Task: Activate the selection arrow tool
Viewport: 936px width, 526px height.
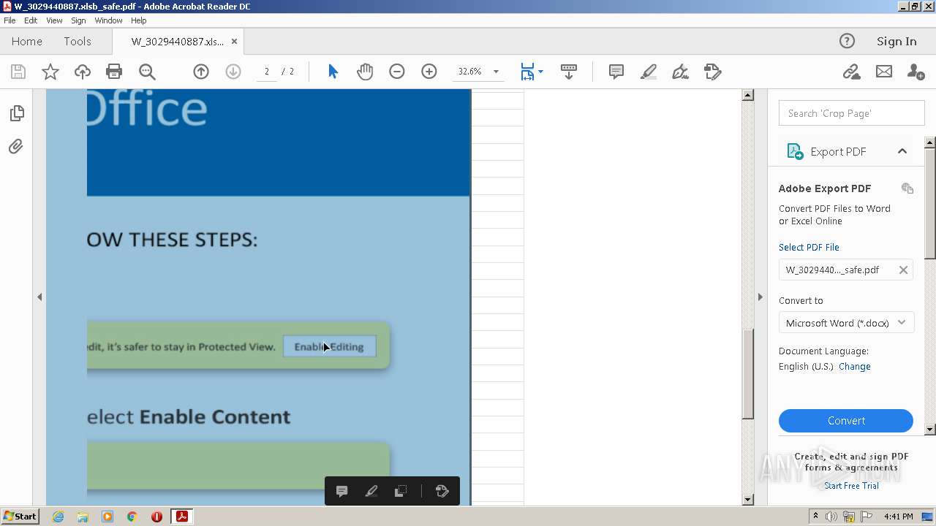Action: coord(333,72)
